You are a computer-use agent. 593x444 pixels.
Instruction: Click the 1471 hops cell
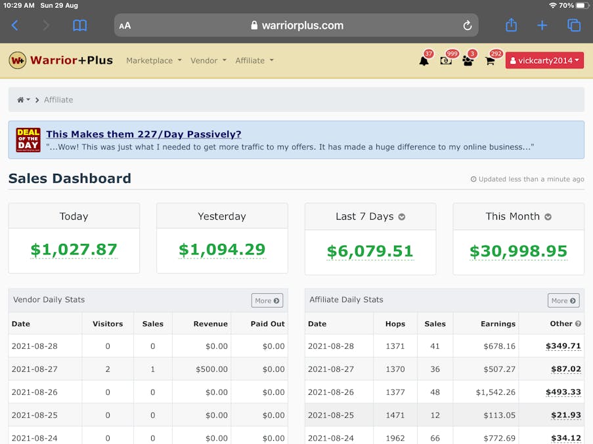[395, 415]
